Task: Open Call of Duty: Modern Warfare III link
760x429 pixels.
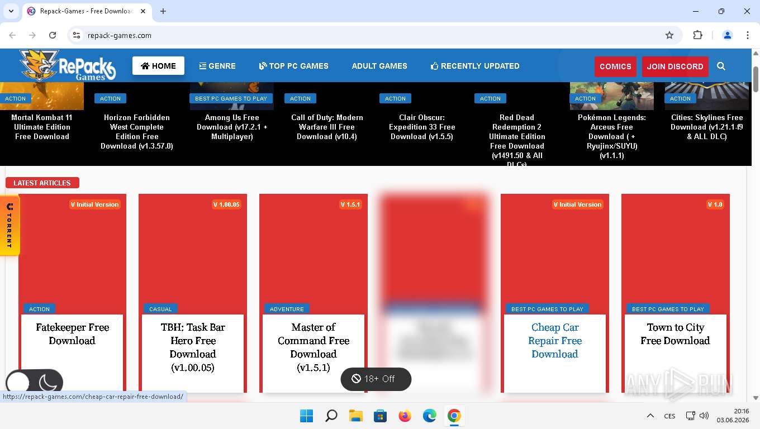Action: tap(327, 127)
